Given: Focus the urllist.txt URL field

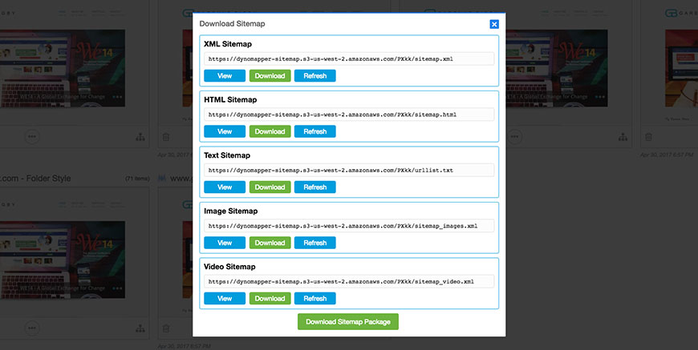Looking at the screenshot, I should point(349,170).
